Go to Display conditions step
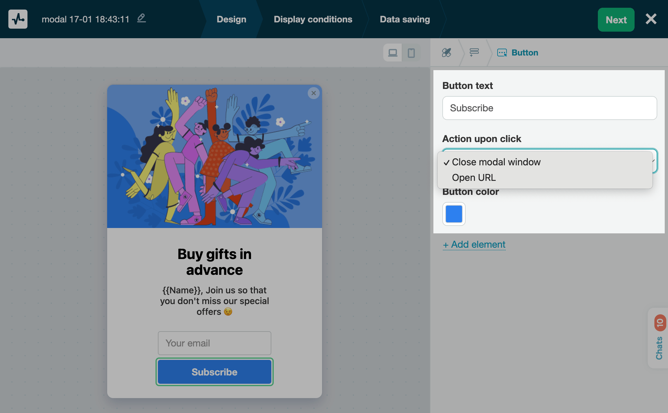 coord(313,19)
